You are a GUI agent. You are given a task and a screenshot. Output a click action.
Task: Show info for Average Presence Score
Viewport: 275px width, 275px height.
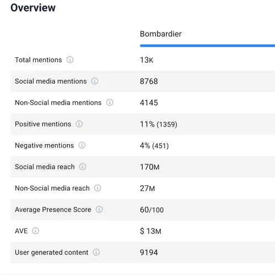pos(99,210)
